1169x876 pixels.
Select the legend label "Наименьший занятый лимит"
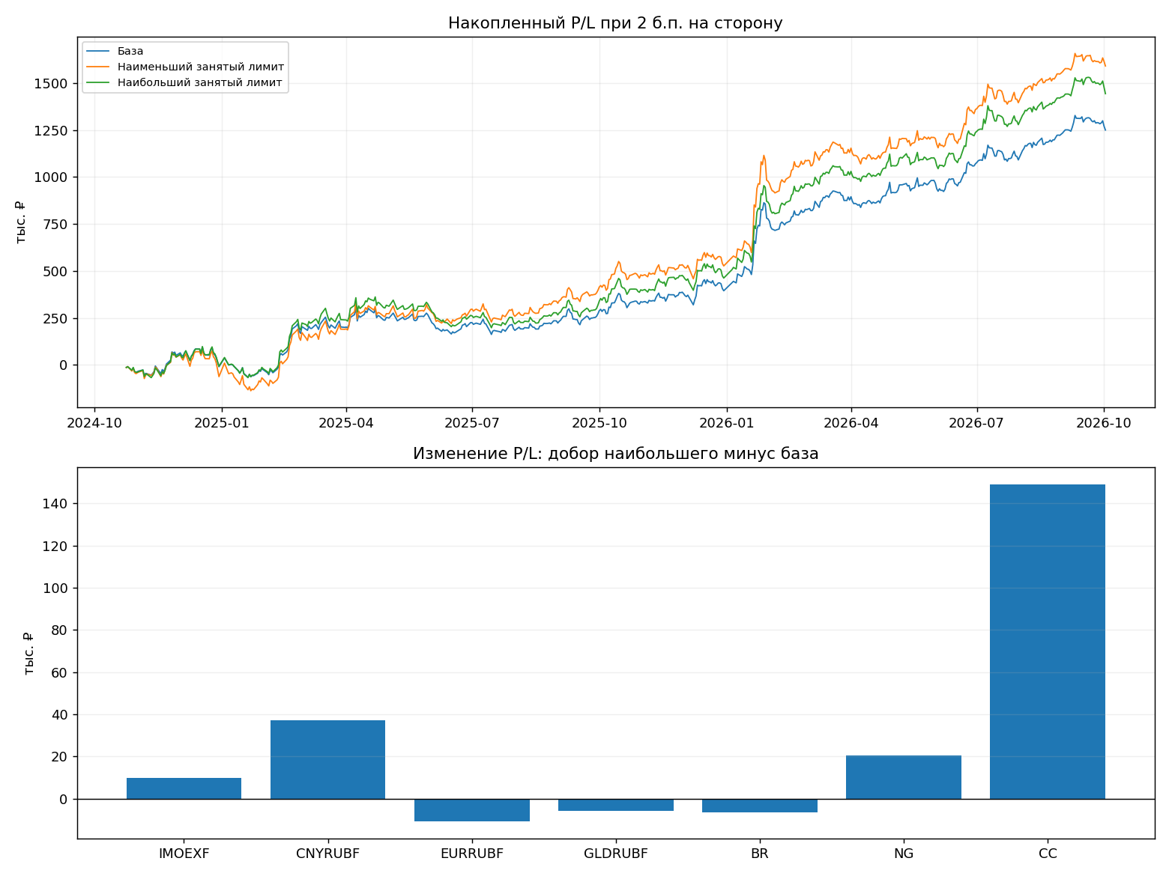click(x=201, y=67)
